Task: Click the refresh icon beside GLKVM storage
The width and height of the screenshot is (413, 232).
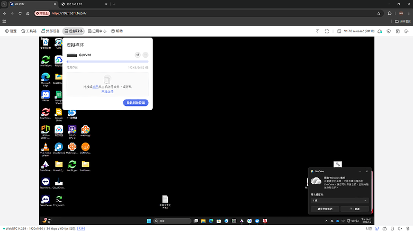Action: point(138,55)
